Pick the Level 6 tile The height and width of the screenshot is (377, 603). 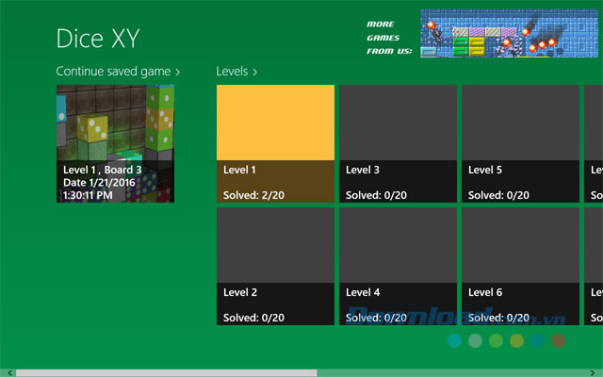(520, 266)
